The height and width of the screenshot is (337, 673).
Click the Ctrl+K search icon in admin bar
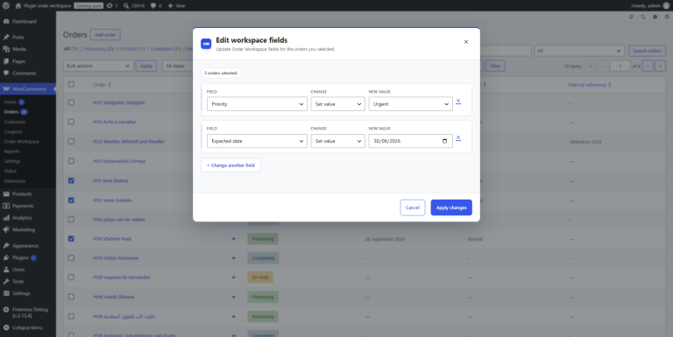point(134,5)
